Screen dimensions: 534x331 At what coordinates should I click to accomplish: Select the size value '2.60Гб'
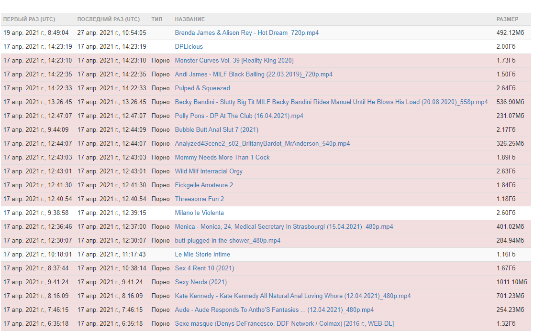tap(506, 213)
